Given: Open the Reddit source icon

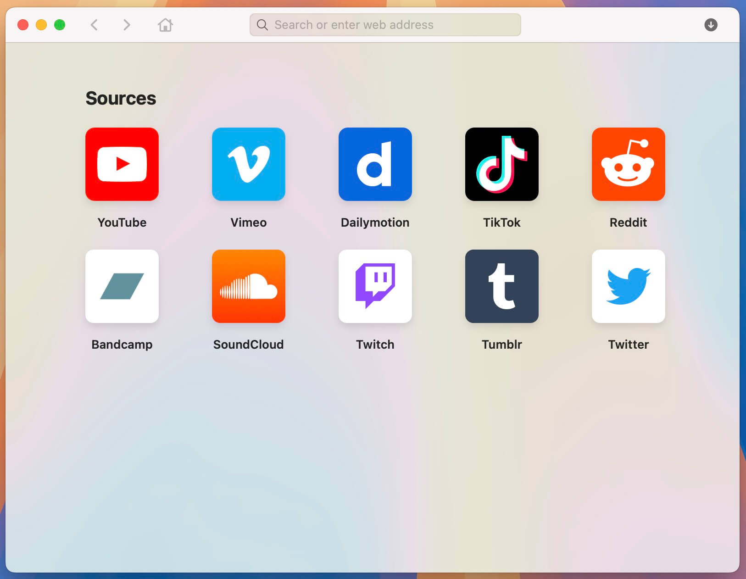Looking at the screenshot, I should [x=629, y=164].
